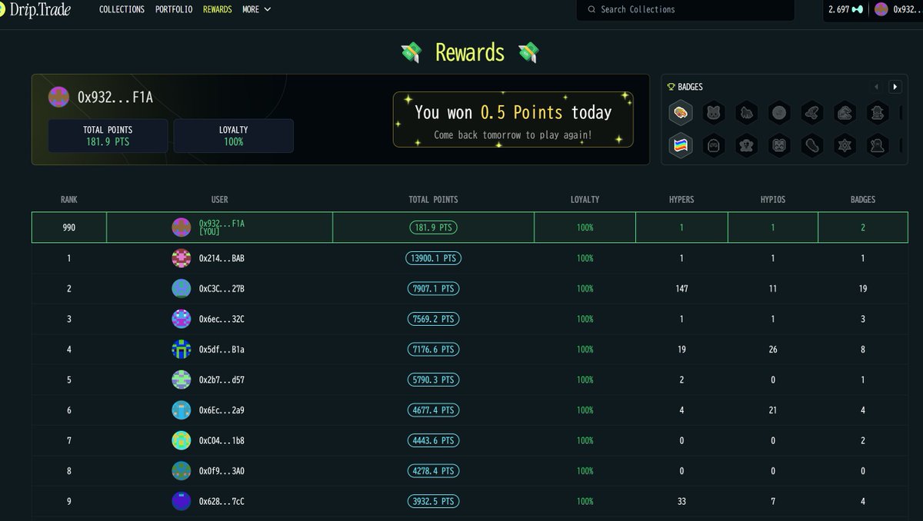Expand the MORE menu

[257, 9]
